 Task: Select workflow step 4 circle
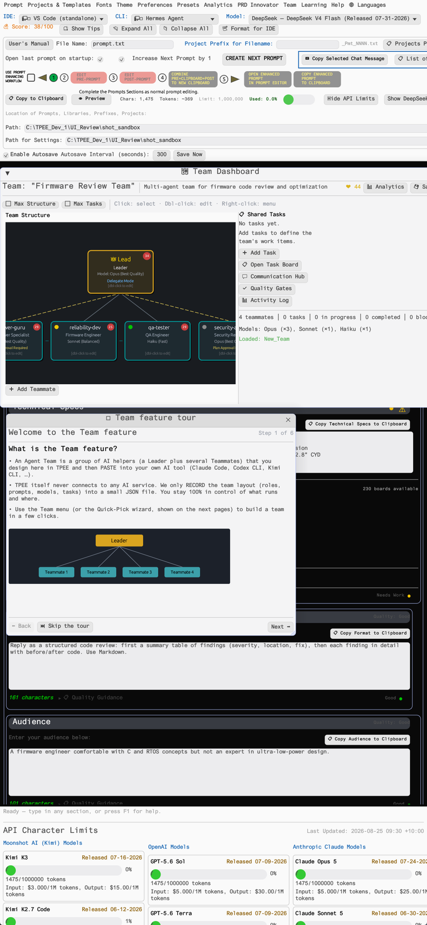[x=162, y=78]
